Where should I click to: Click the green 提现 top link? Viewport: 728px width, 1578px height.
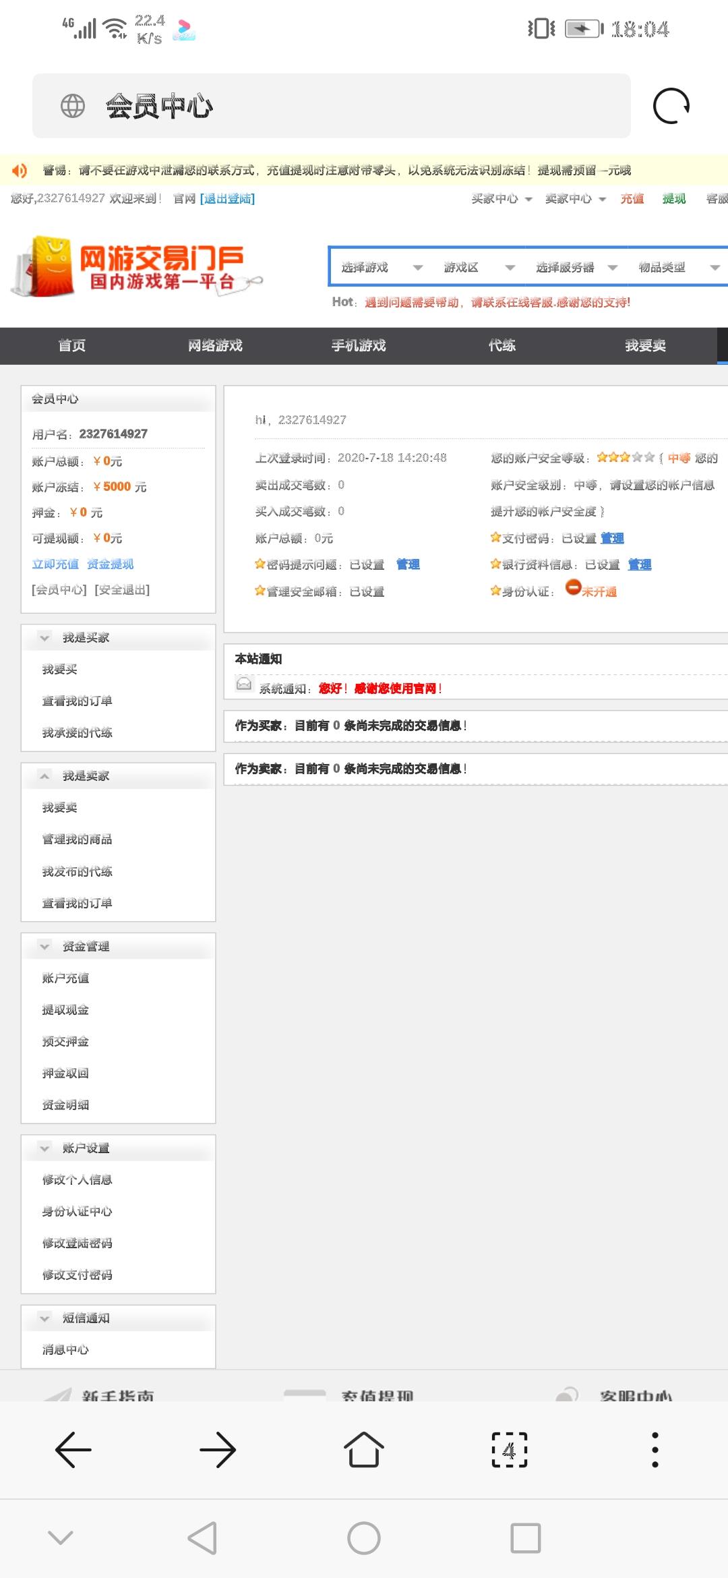tap(674, 198)
